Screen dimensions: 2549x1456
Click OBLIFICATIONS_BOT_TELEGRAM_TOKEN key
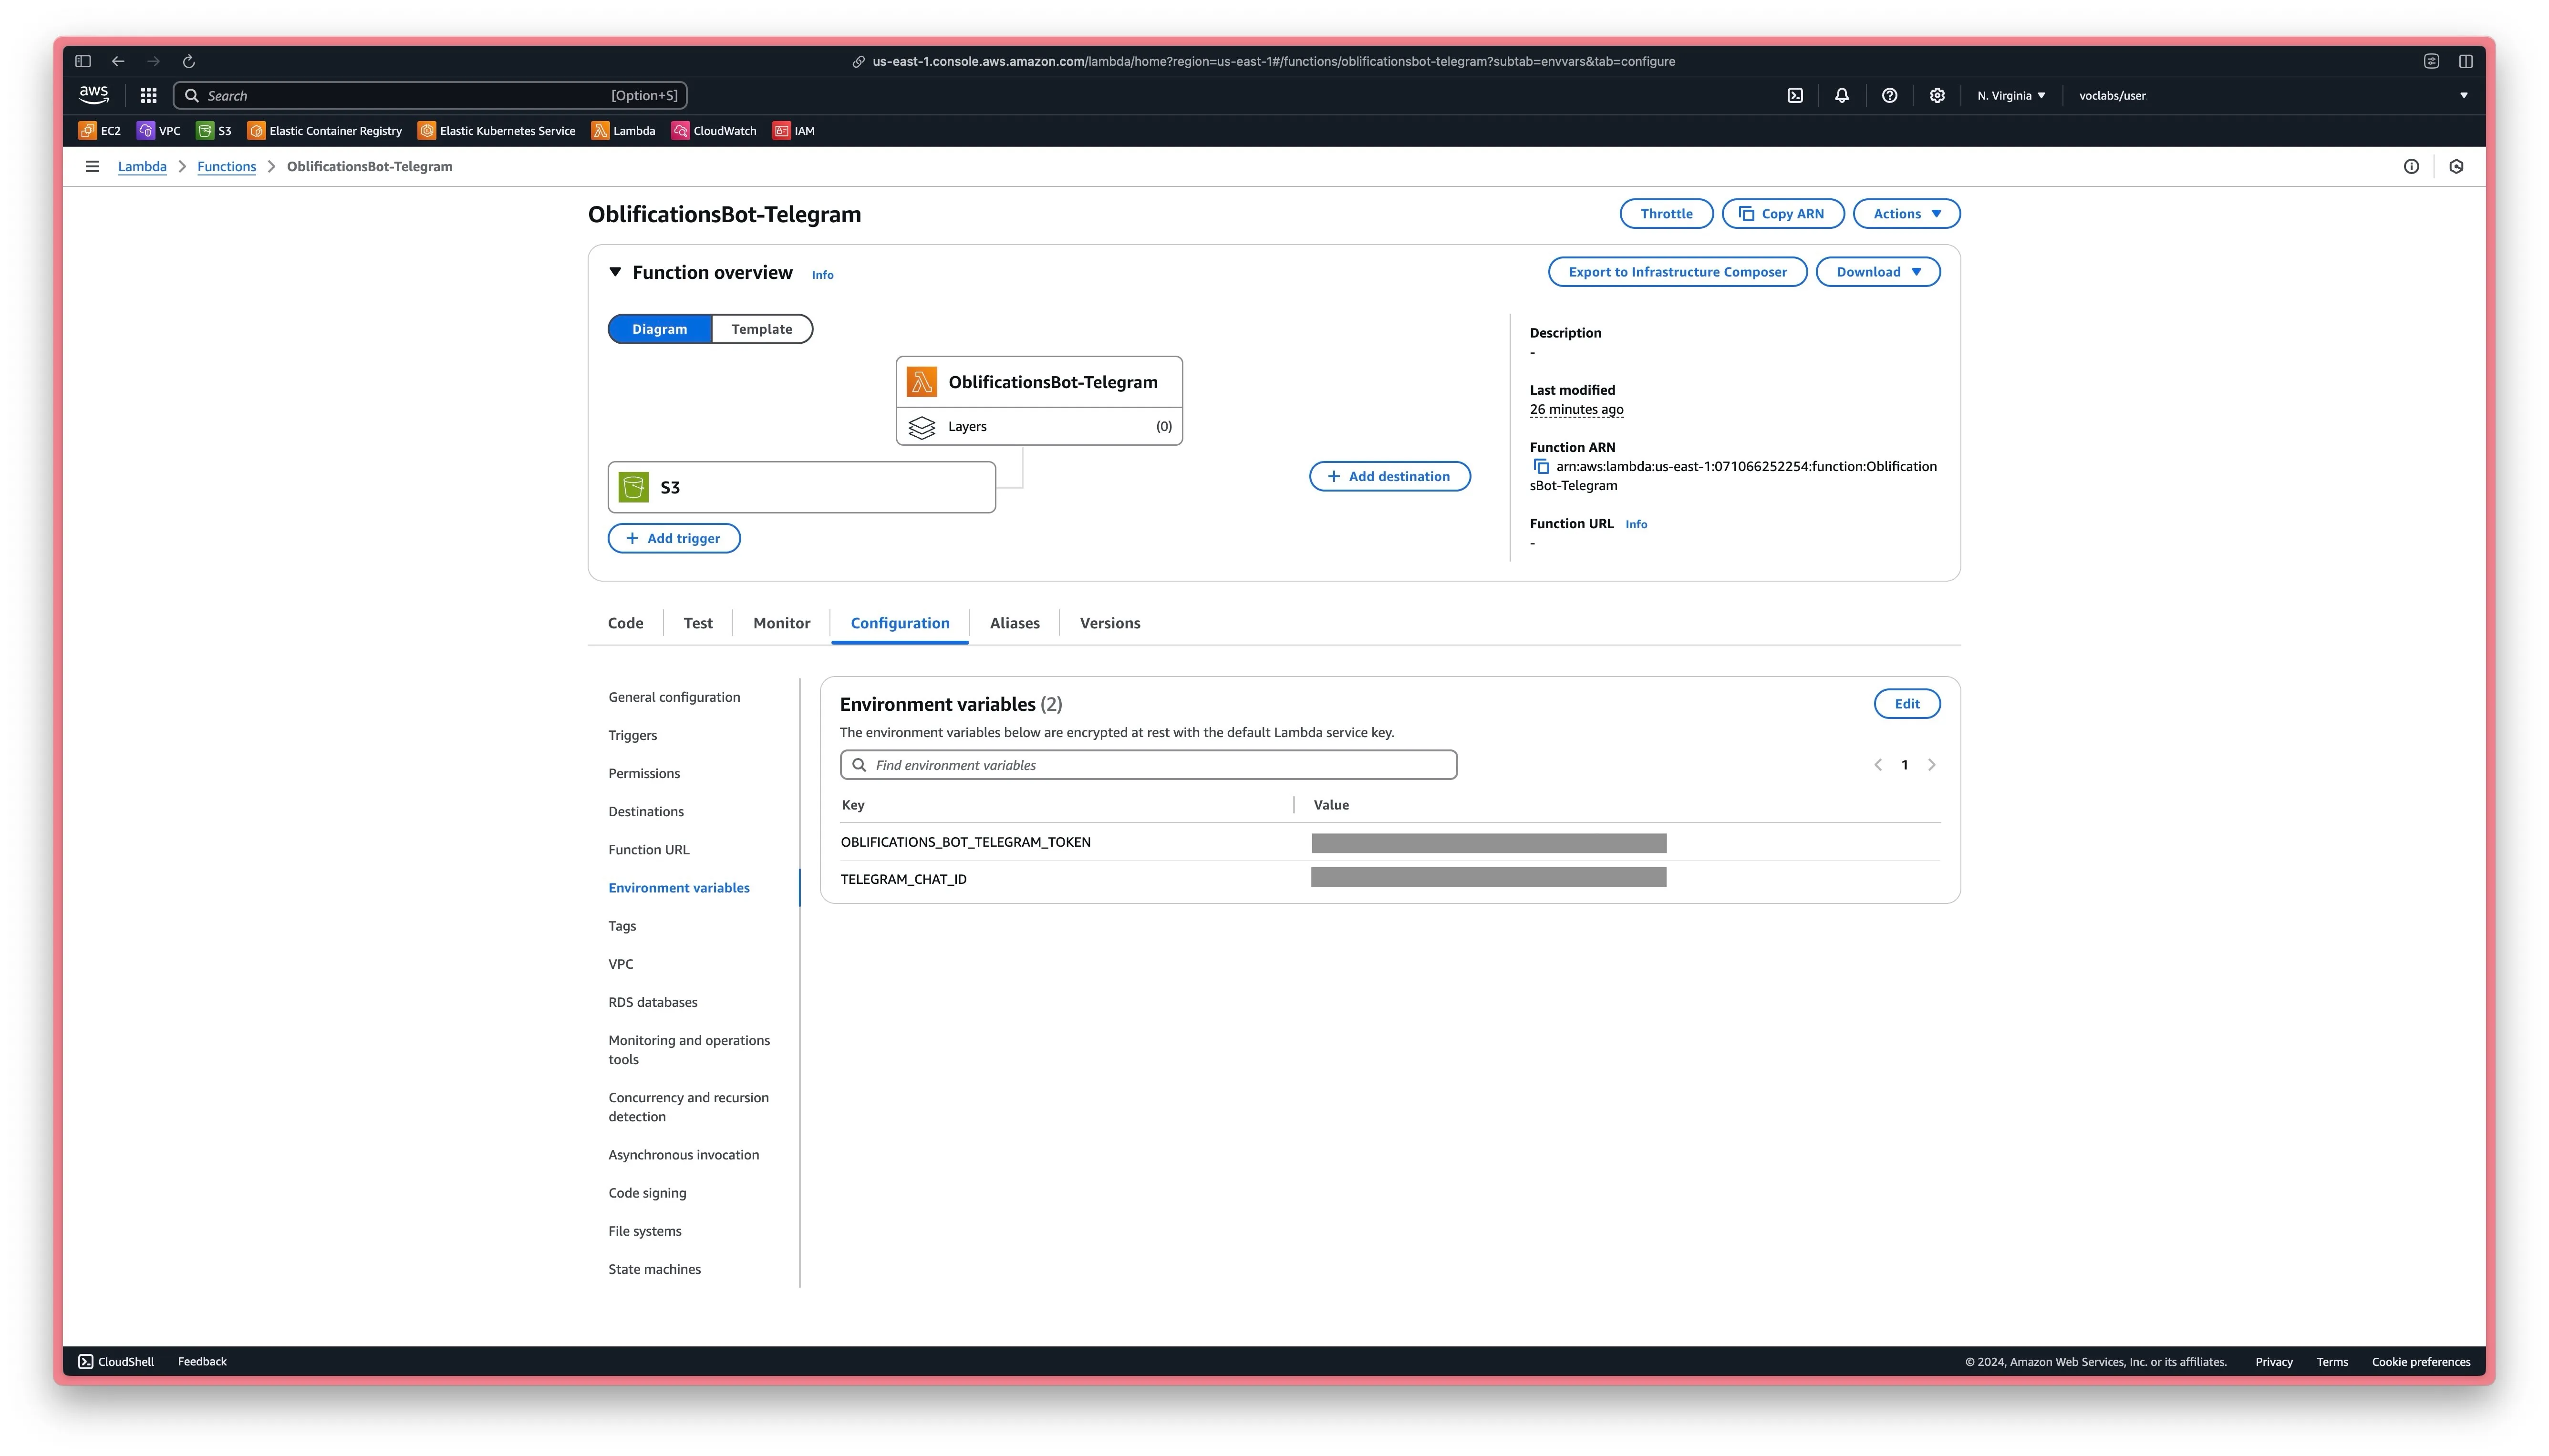965,842
